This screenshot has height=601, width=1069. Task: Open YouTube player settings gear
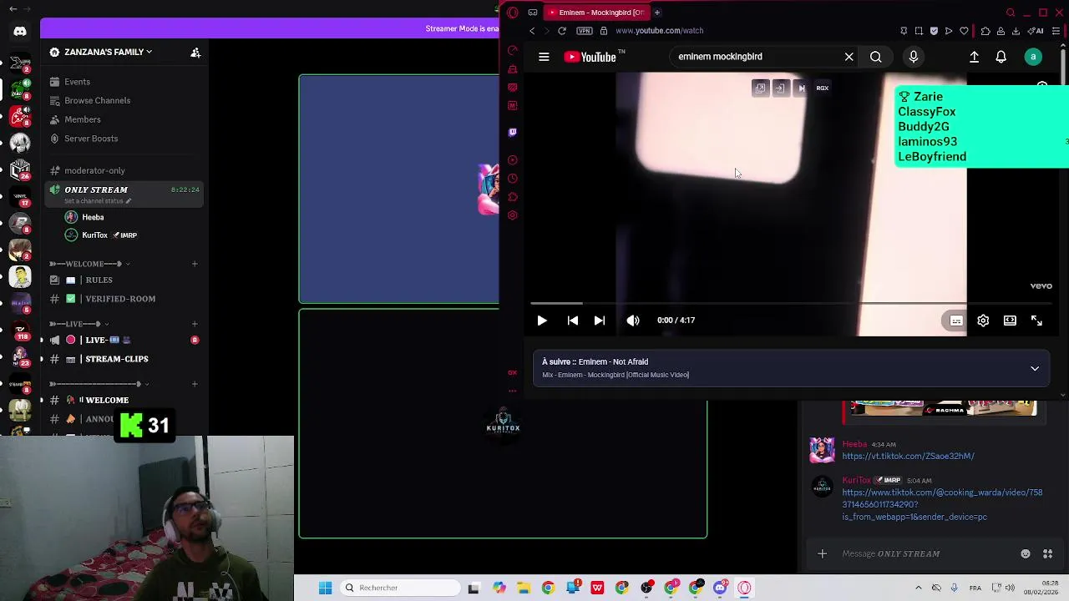pos(983,321)
